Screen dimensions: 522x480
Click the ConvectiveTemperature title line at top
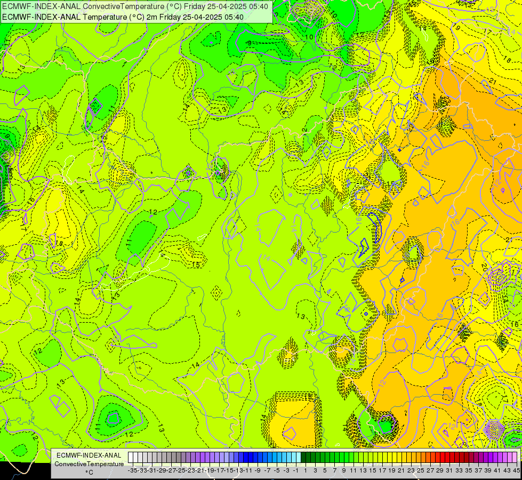135,6
